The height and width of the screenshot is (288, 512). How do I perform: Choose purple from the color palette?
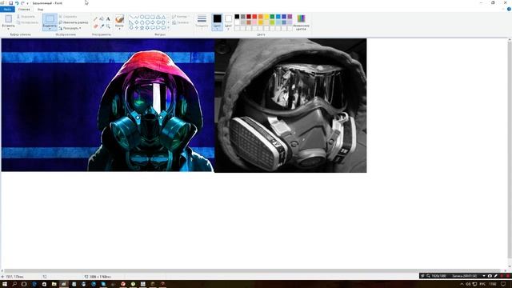point(290,16)
